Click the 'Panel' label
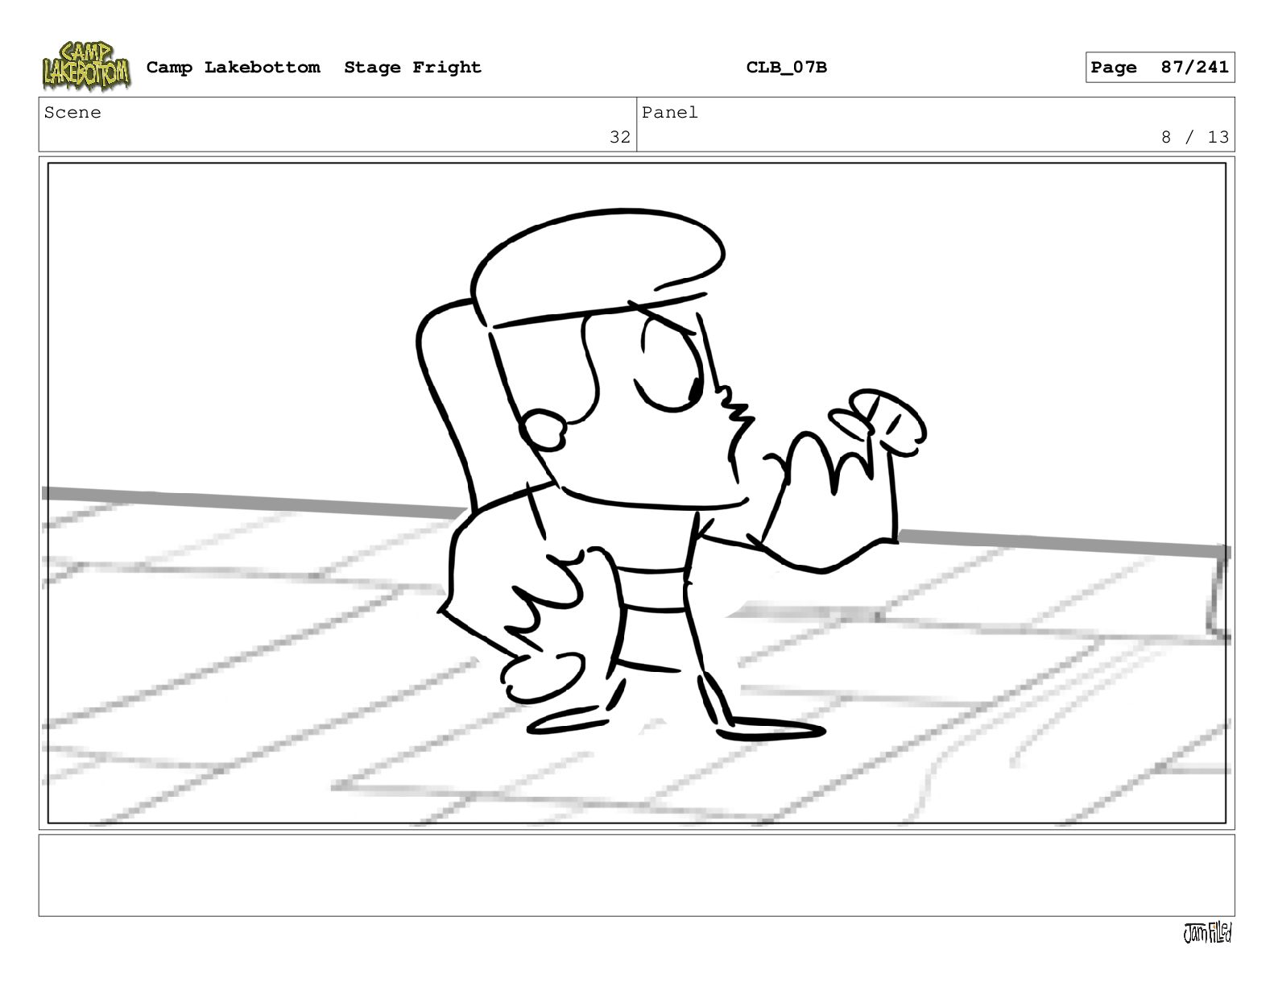This screenshot has width=1274, height=987. [669, 113]
